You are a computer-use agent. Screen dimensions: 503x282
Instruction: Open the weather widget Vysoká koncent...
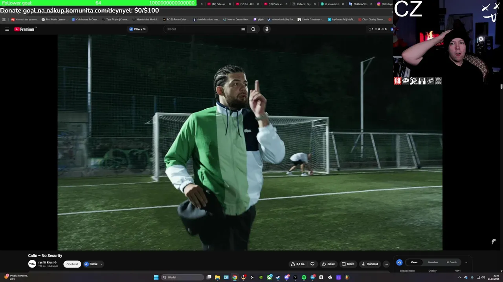coord(16,277)
